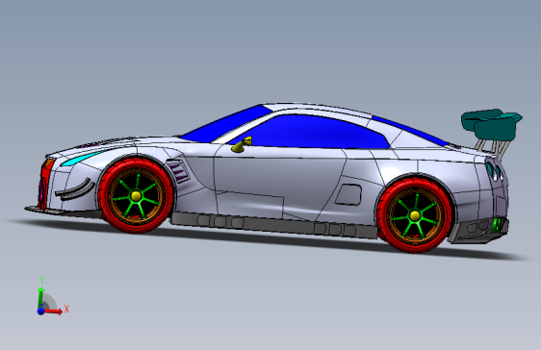The height and width of the screenshot is (350, 541).
Task: Select the blue side door window
Action: [311, 133]
